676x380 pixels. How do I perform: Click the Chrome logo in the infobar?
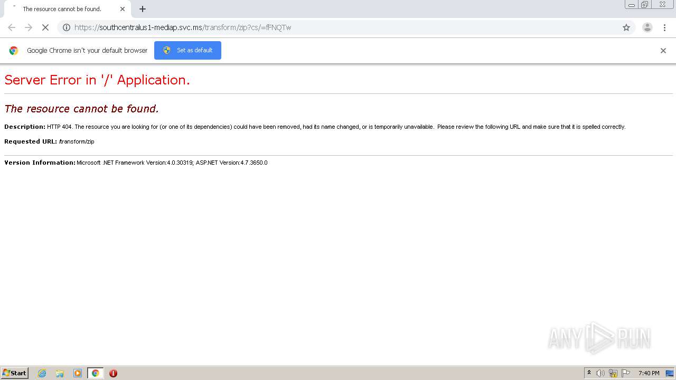[x=14, y=51]
